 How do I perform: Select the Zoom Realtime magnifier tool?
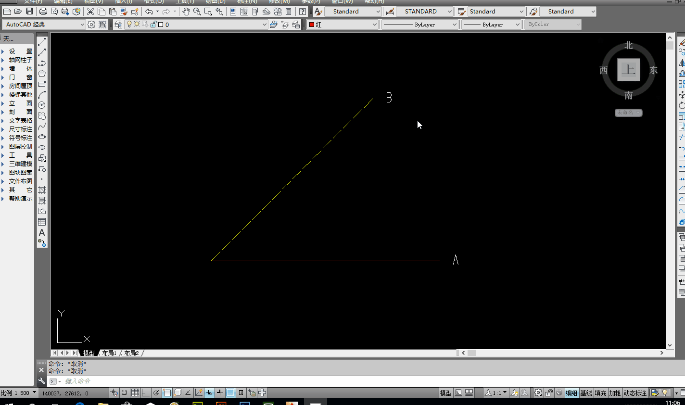point(197,11)
